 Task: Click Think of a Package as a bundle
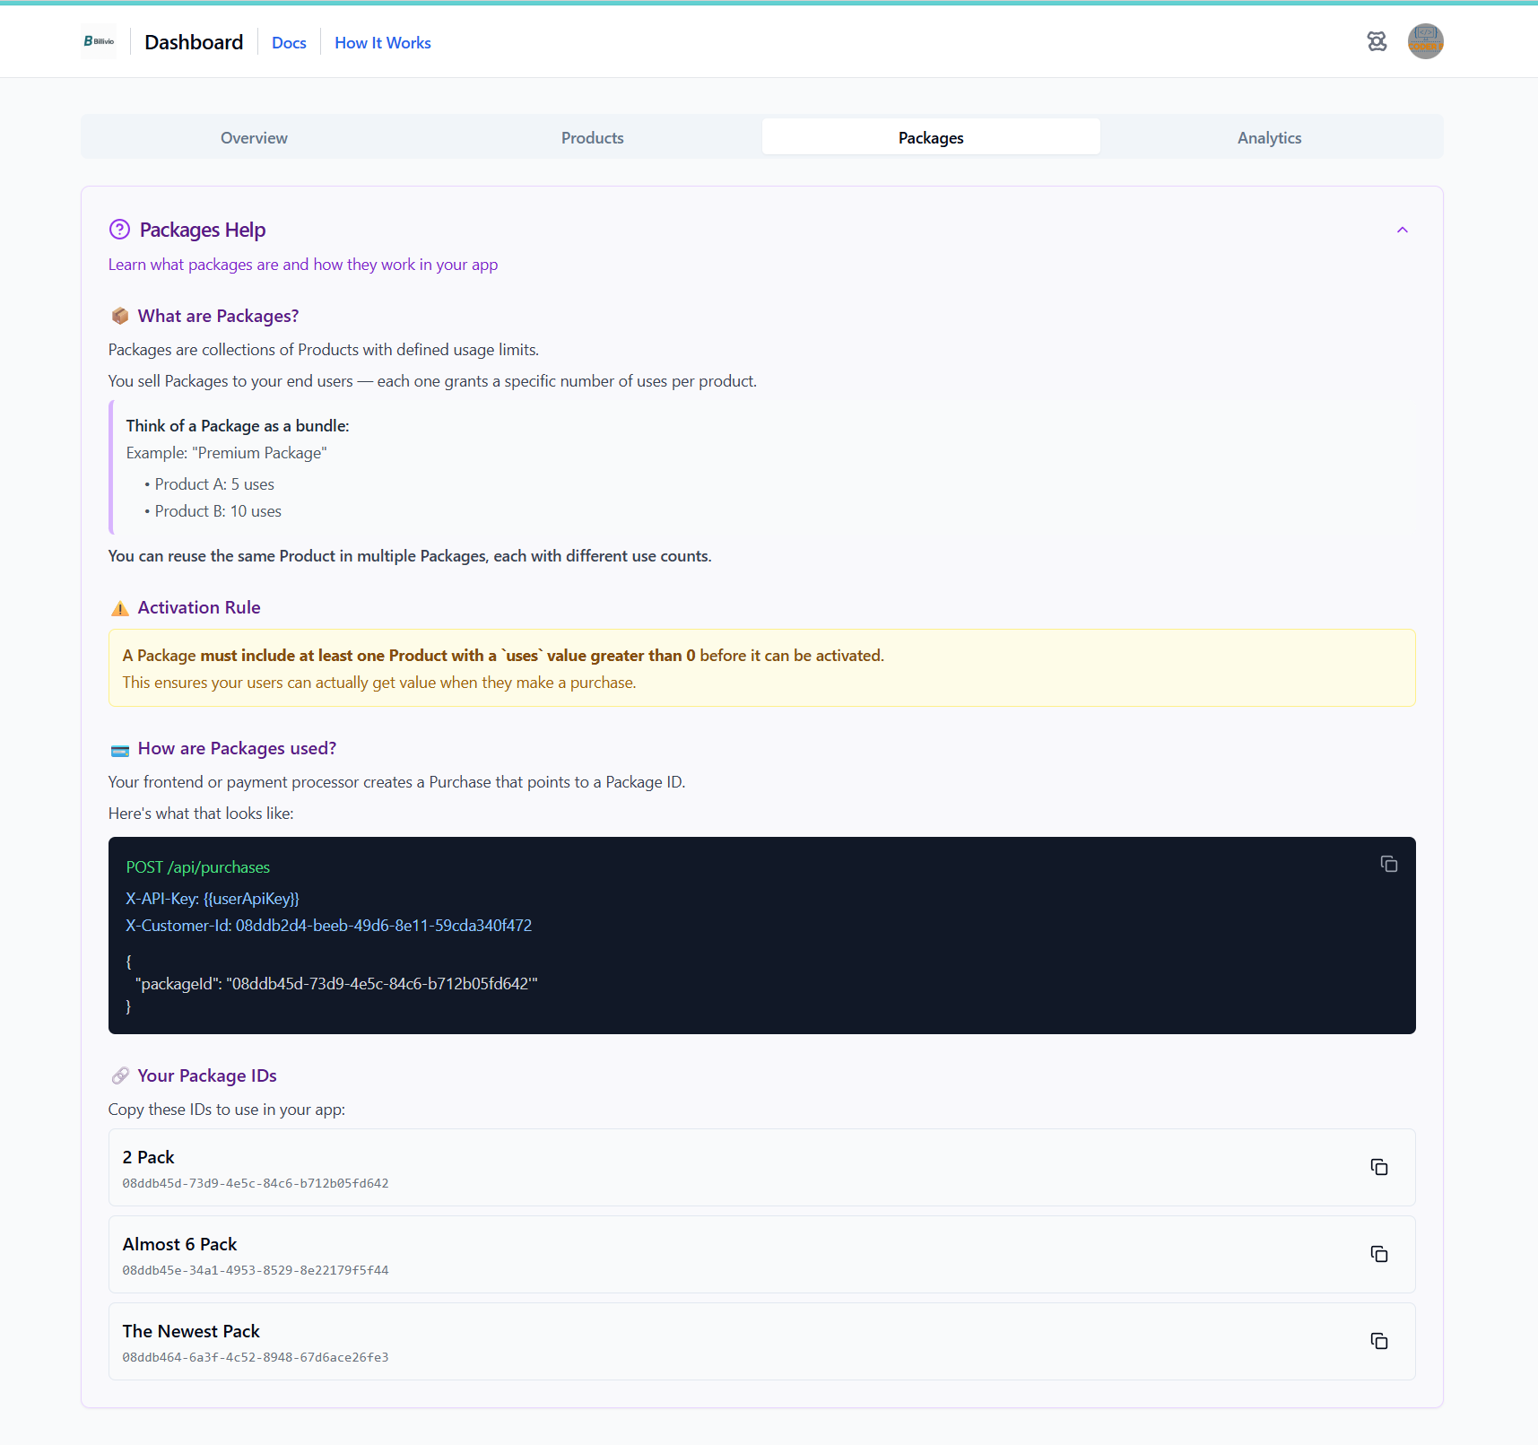(238, 426)
